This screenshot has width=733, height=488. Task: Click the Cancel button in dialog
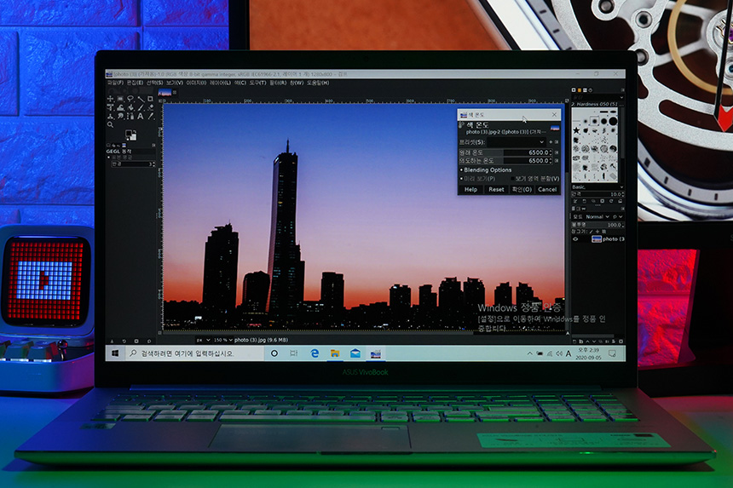[547, 190]
